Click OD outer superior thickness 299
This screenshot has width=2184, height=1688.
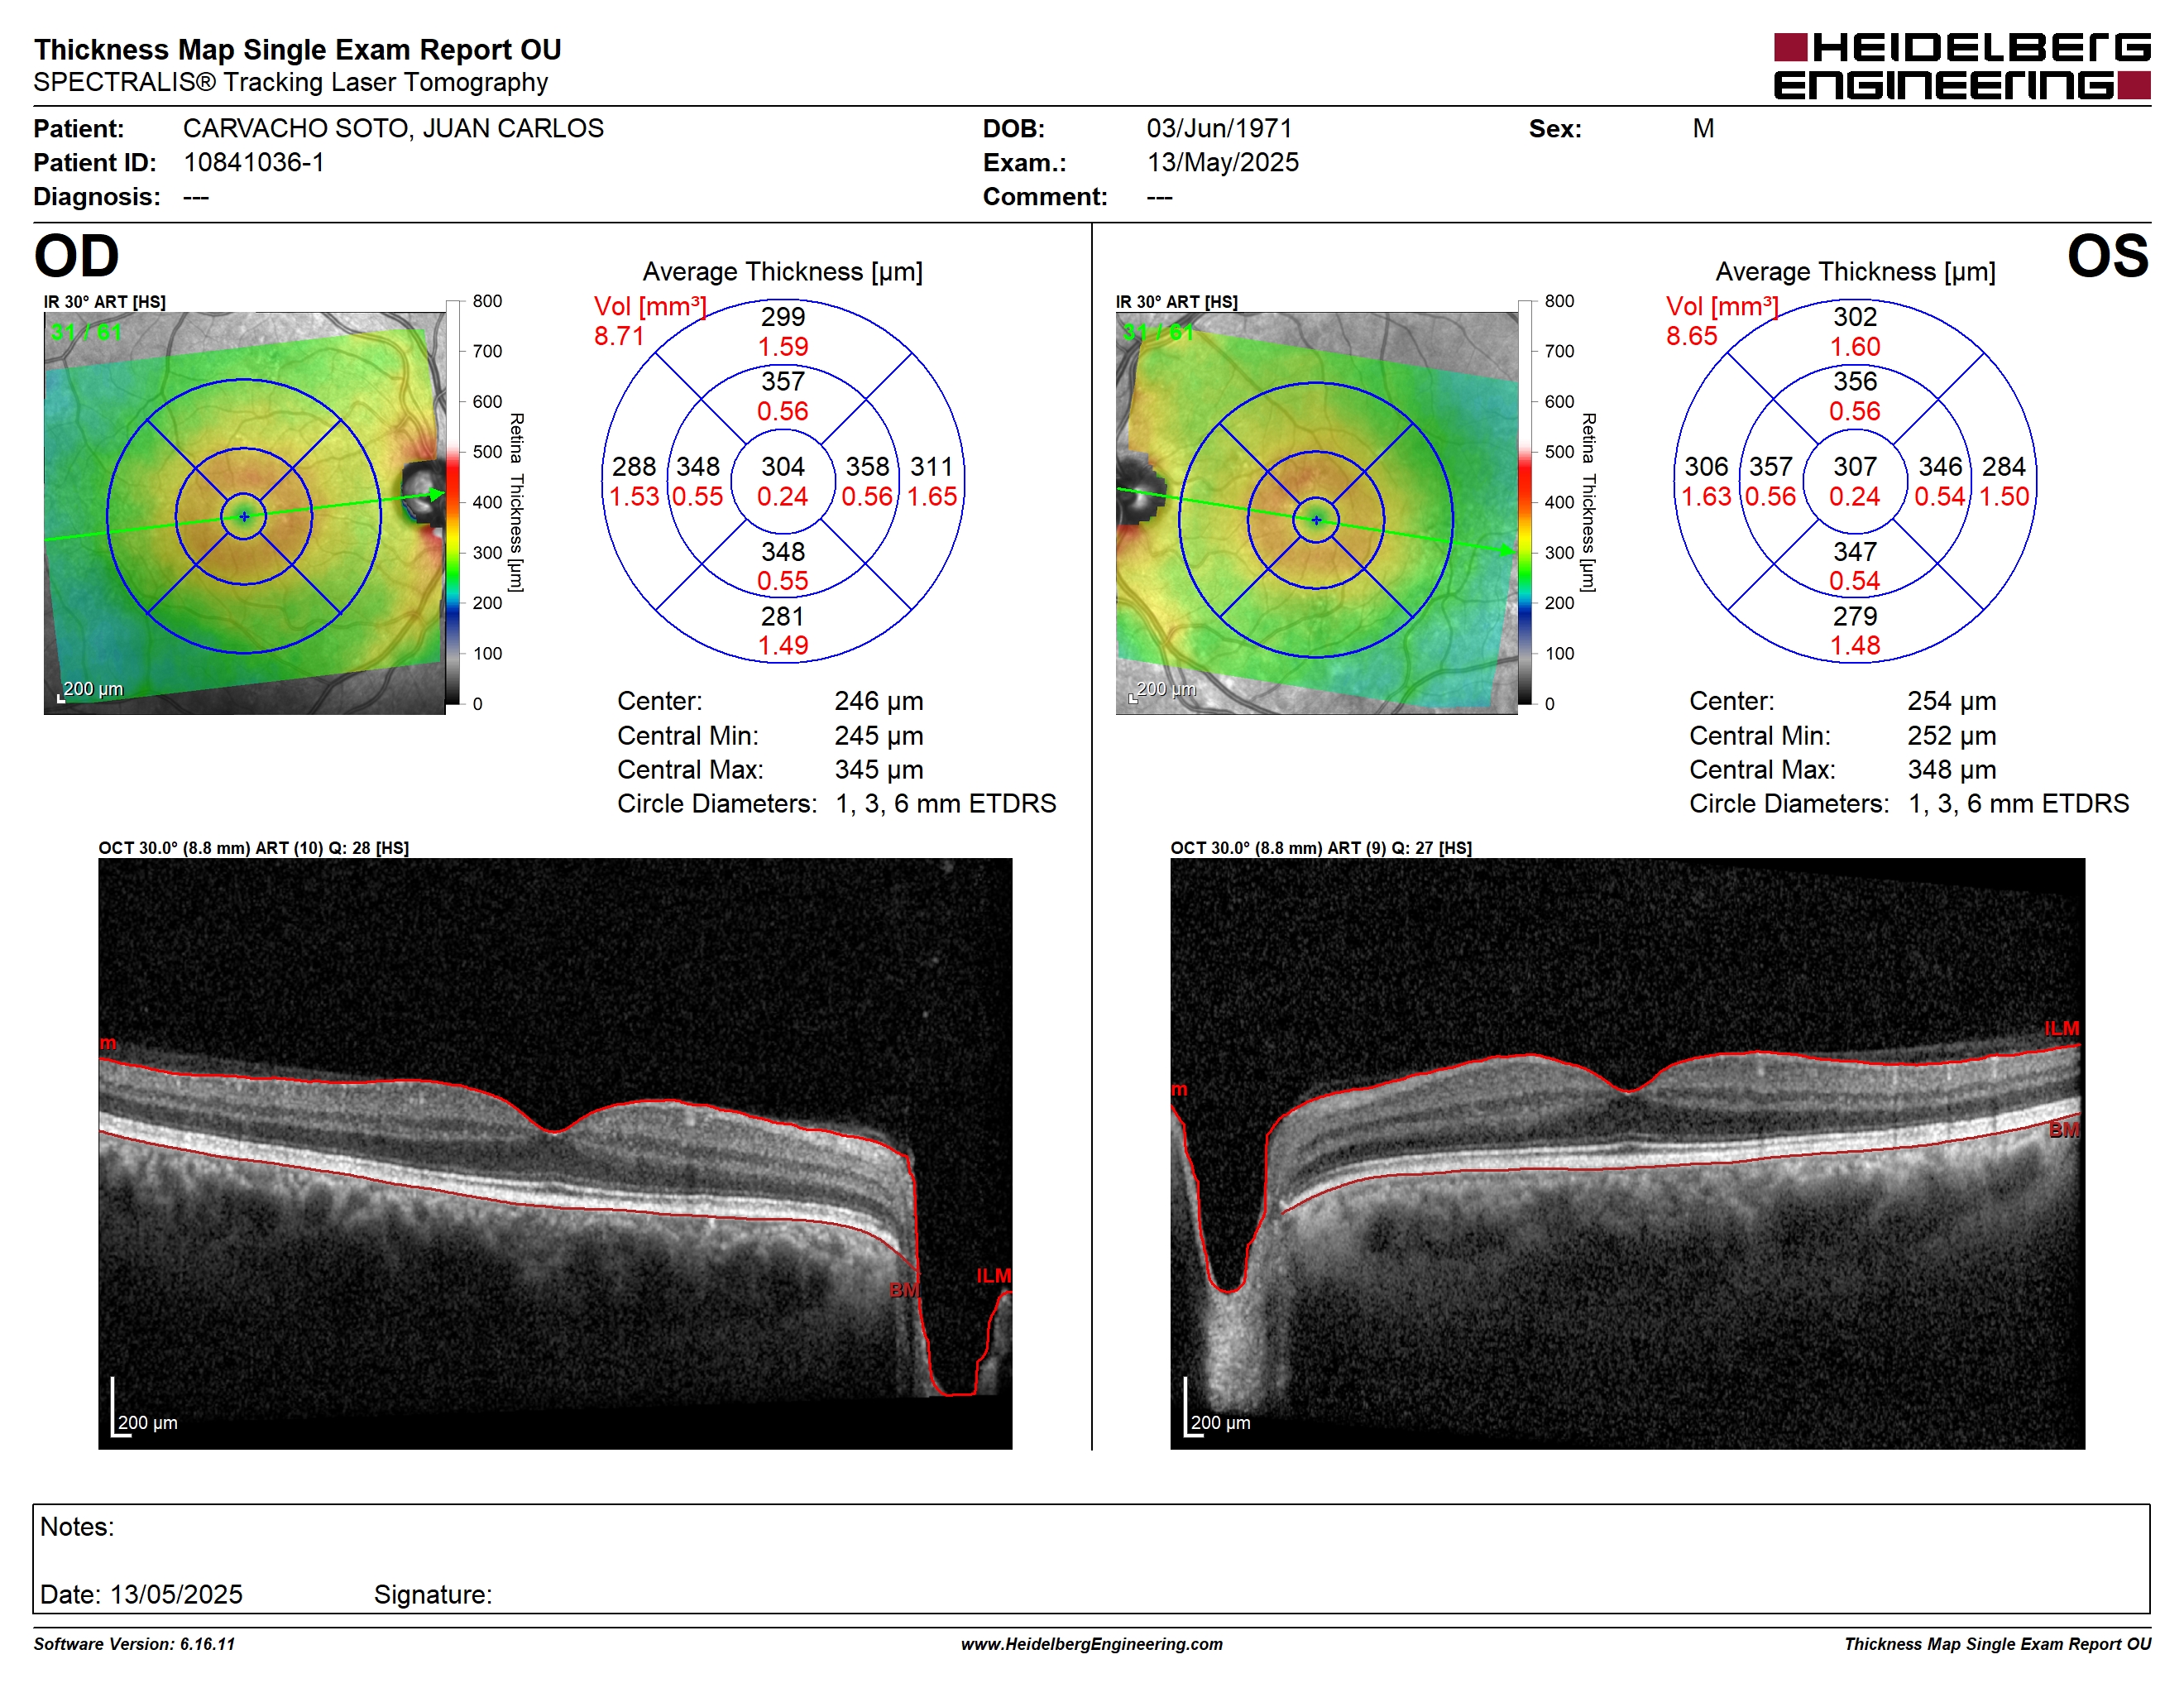pos(783,317)
